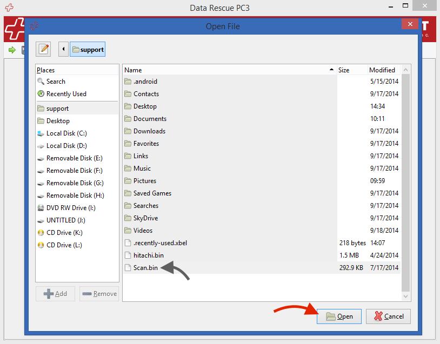
Task: Toggle sort direction on Name column
Action: [x=134, y=70]
